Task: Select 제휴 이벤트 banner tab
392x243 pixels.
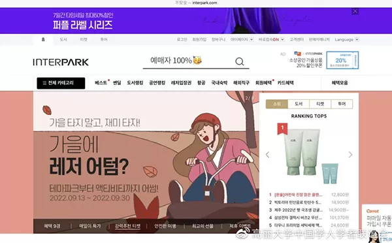Action: [x=240, y=226]
